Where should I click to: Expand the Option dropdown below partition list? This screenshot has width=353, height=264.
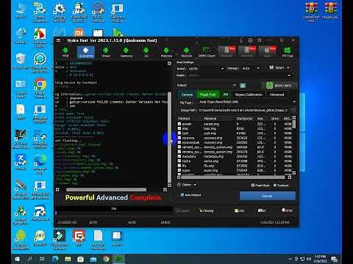tap(187, 185)
